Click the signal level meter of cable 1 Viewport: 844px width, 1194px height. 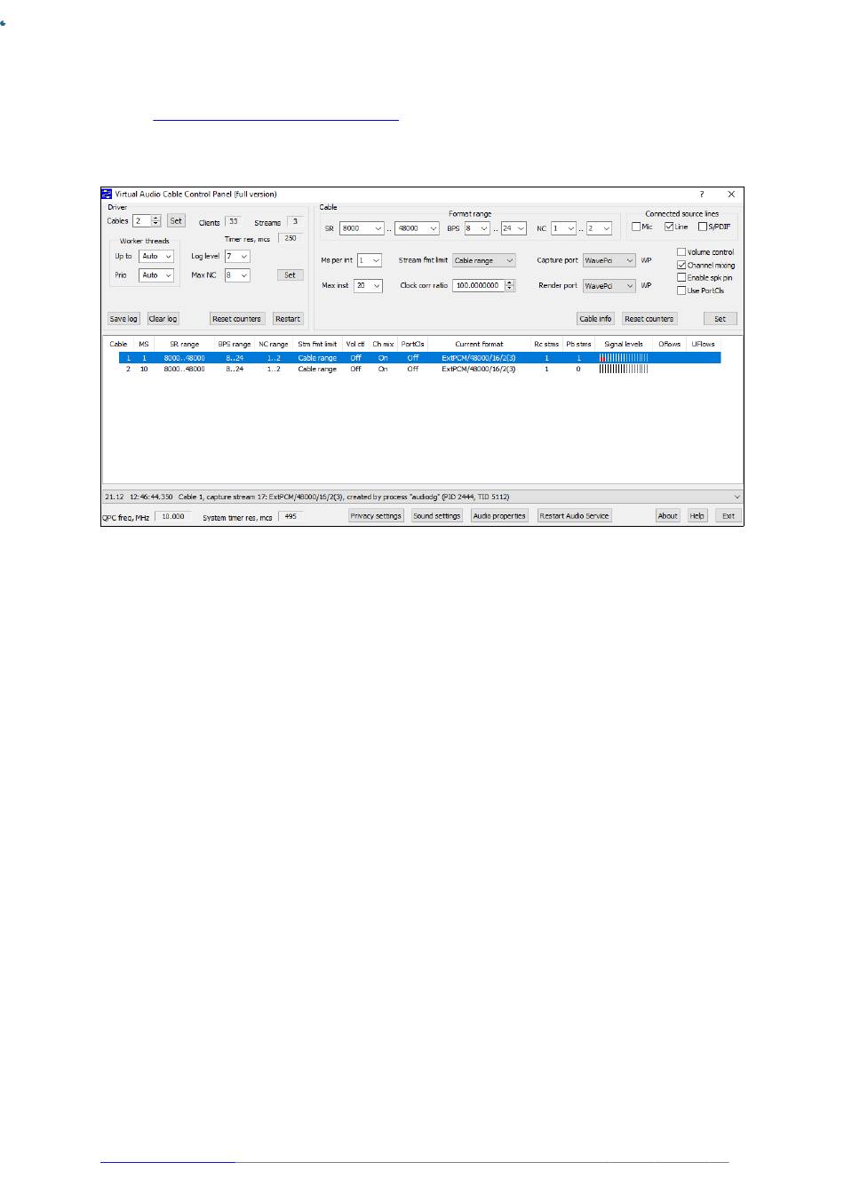(624, 357)
